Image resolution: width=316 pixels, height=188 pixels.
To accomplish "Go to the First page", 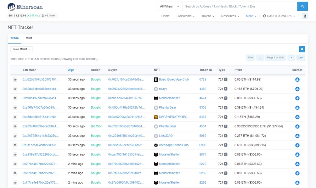I will coord(251,57).
